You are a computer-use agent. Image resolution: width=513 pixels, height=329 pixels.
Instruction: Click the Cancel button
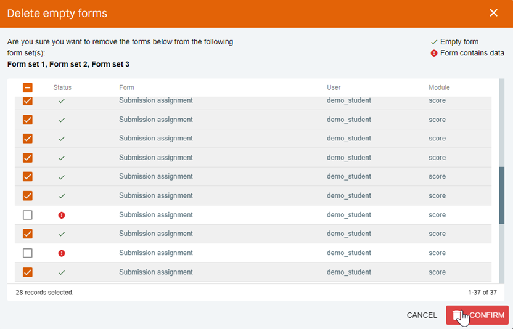tap(422, 315)
